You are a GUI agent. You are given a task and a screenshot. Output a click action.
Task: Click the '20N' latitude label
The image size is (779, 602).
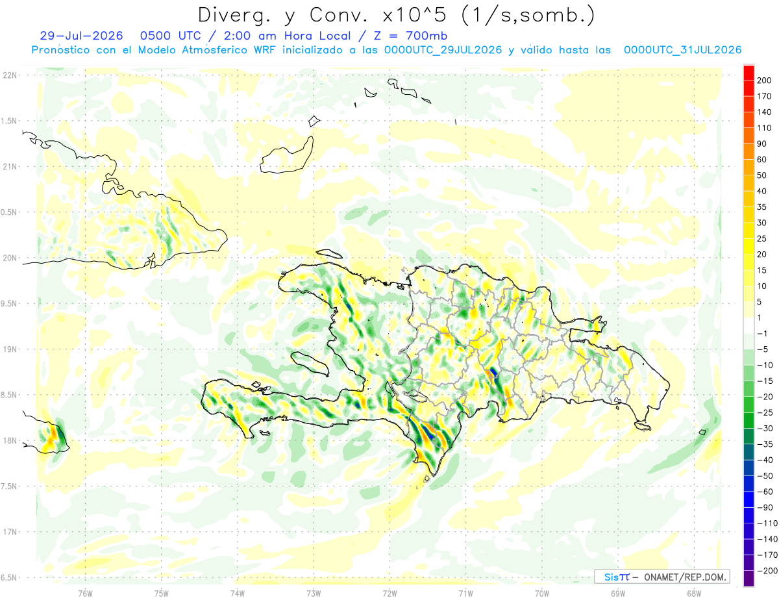10,258
